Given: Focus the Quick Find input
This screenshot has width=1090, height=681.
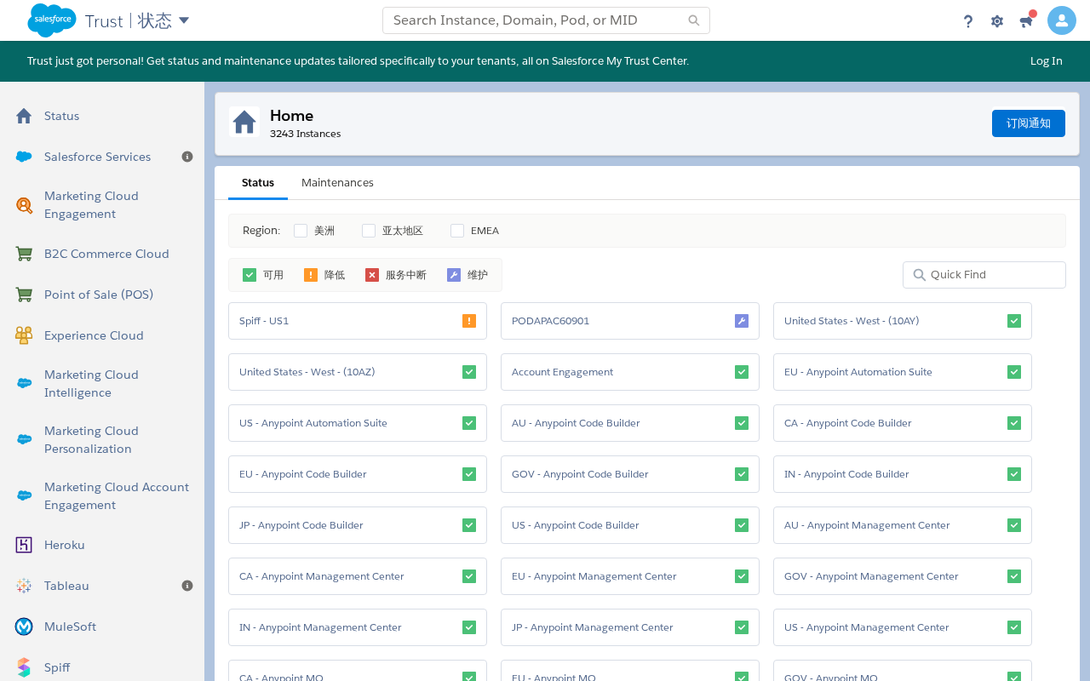Looking at the screenshot, I should [x=984, y=275].
